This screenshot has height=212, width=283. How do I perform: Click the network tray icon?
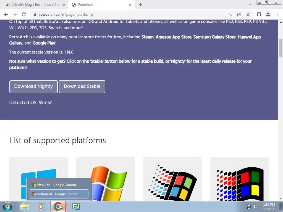click(248, 207)
